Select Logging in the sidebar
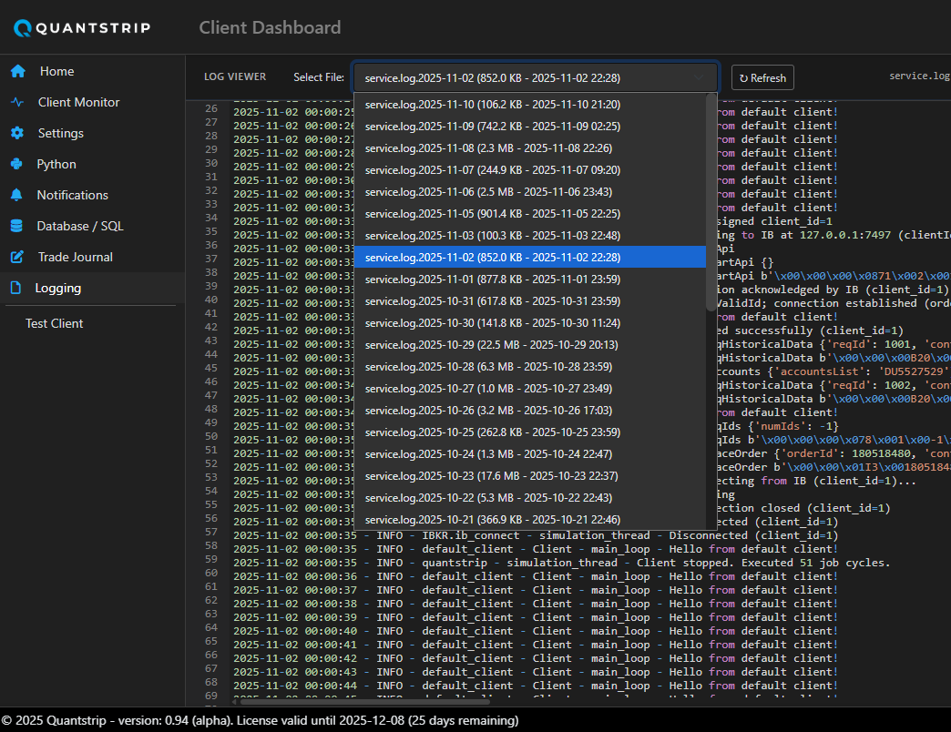 click(92, 288)
